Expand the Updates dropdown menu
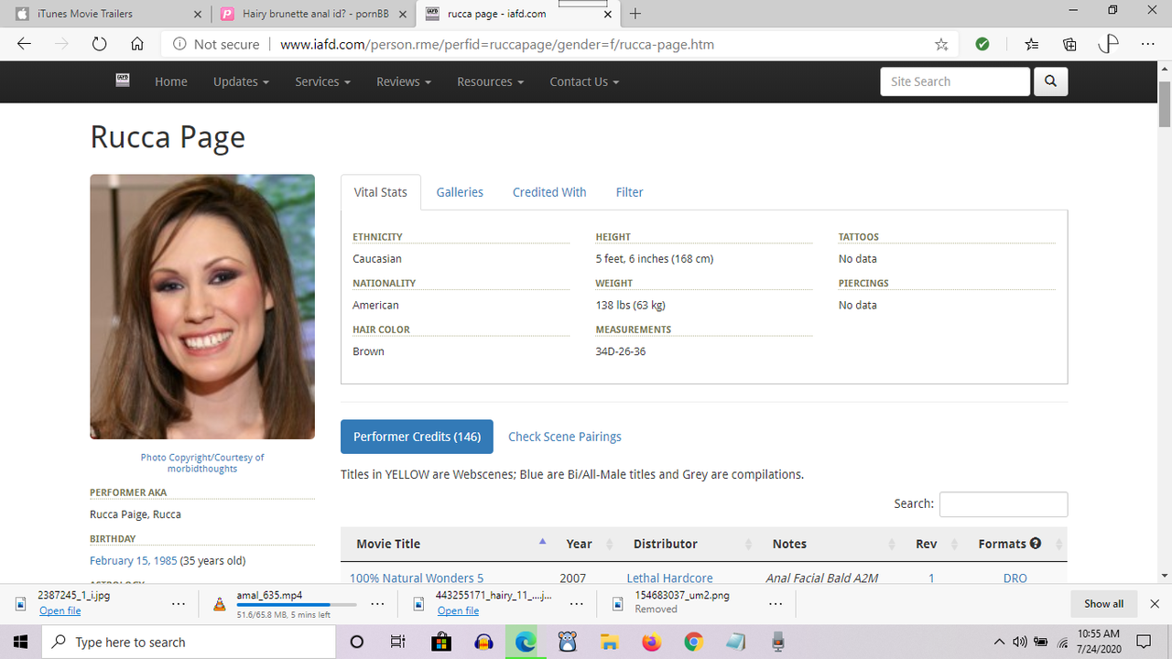 [241, 81]
